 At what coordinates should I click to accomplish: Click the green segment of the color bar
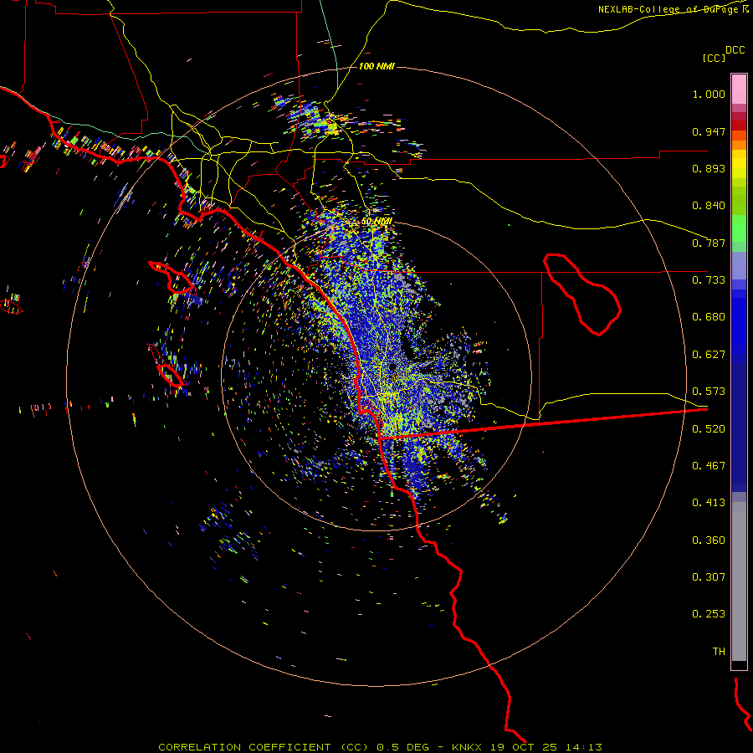click(739, 228)
